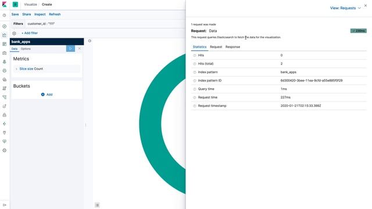Open the Canvas app icon
The height and width of the screenshot is (209, 372).
point(4,53)
